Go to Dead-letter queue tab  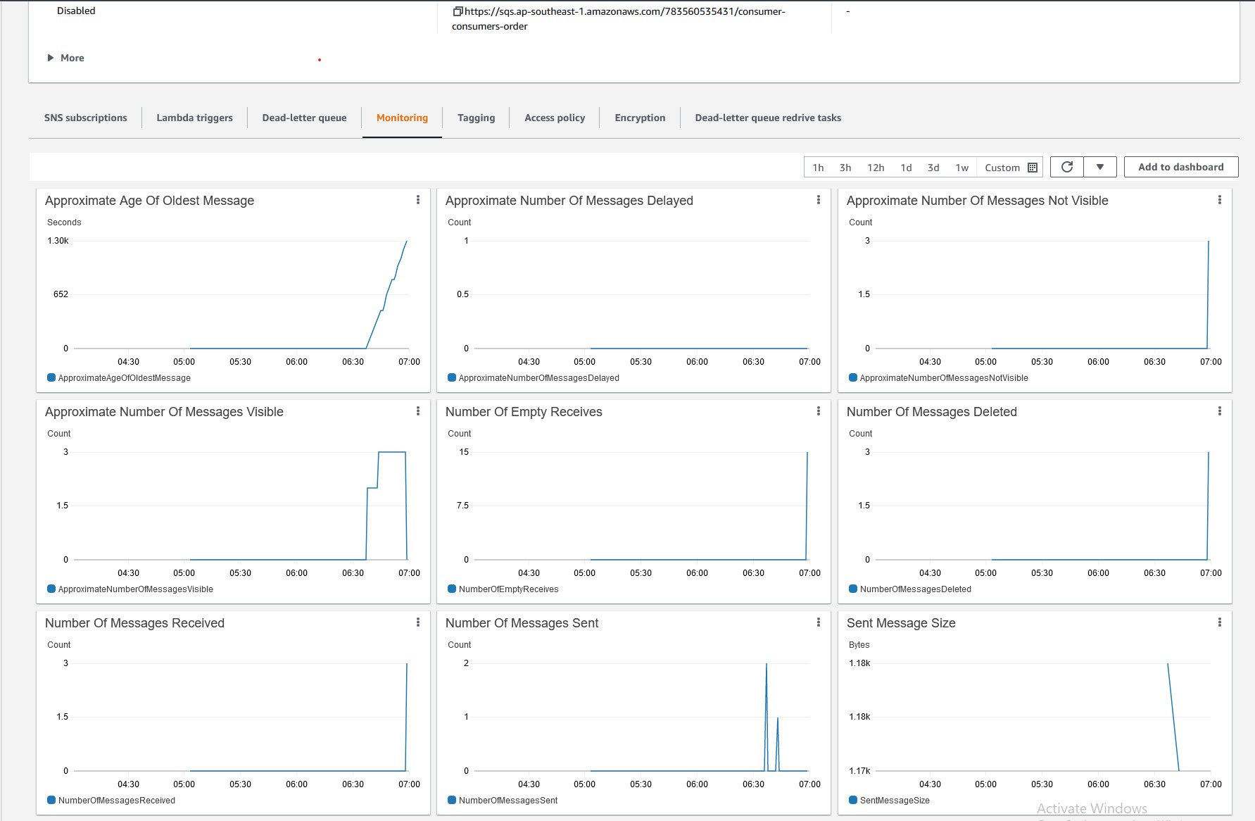304,118
